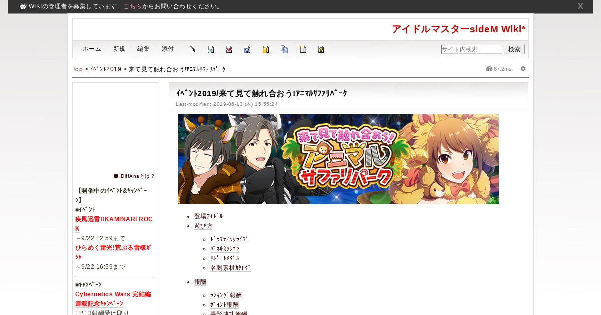The image size is (601, 315).
Task: Click the 検索 search button
Action: coord(514,49)
